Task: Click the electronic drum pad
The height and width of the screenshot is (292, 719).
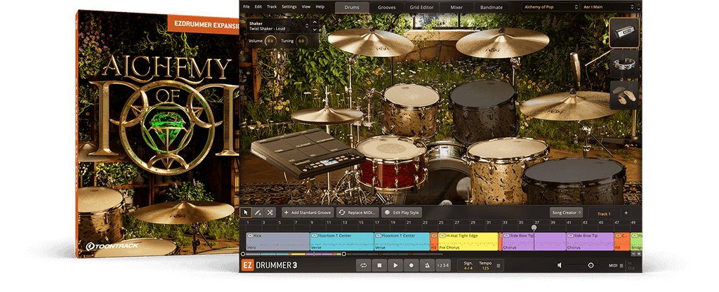Action: tap(308, 153)
